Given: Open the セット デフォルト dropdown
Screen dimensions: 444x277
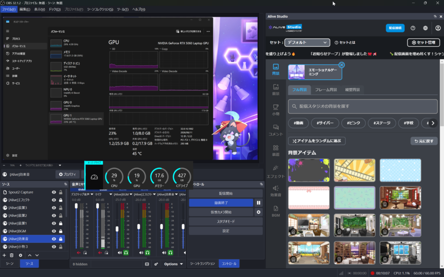Looking at the screenshot, I should [307, 42].
